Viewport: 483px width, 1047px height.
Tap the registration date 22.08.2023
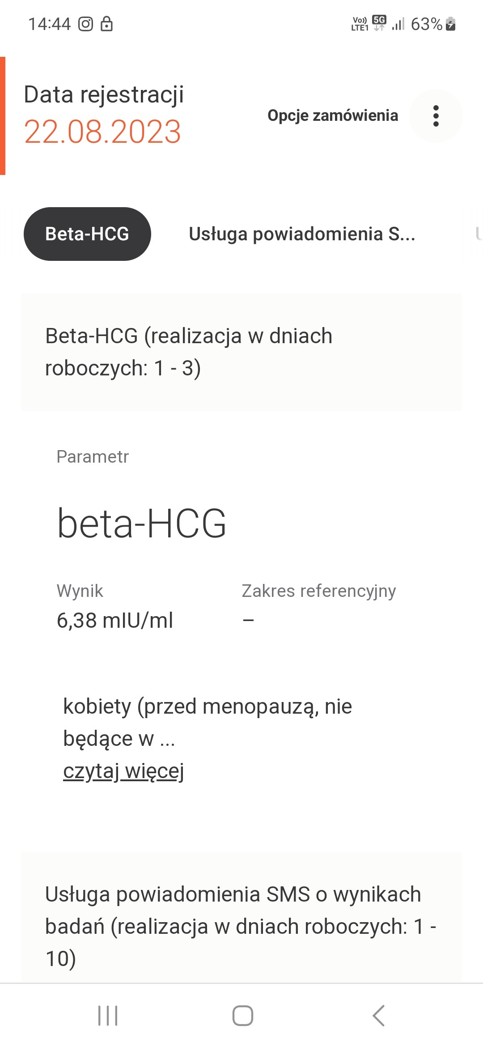click(102, 132)
